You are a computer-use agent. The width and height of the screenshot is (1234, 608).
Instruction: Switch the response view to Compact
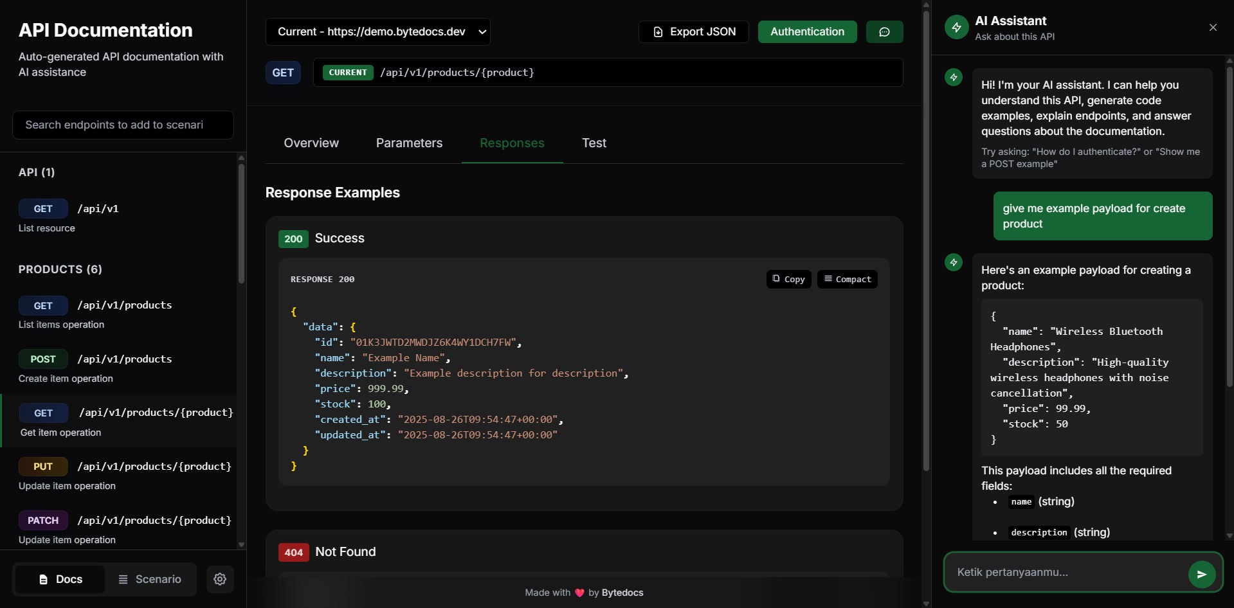[x=847, y=279]
